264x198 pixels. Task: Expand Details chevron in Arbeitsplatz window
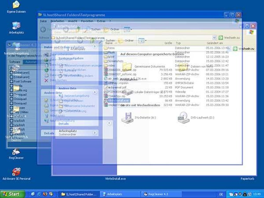[x=109, y=123]
